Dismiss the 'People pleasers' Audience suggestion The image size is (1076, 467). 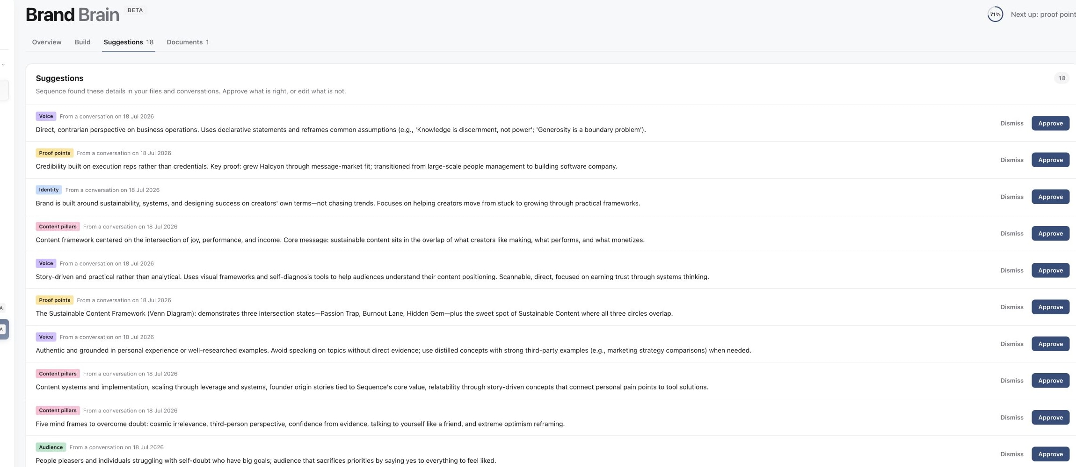pos(1012,454)
